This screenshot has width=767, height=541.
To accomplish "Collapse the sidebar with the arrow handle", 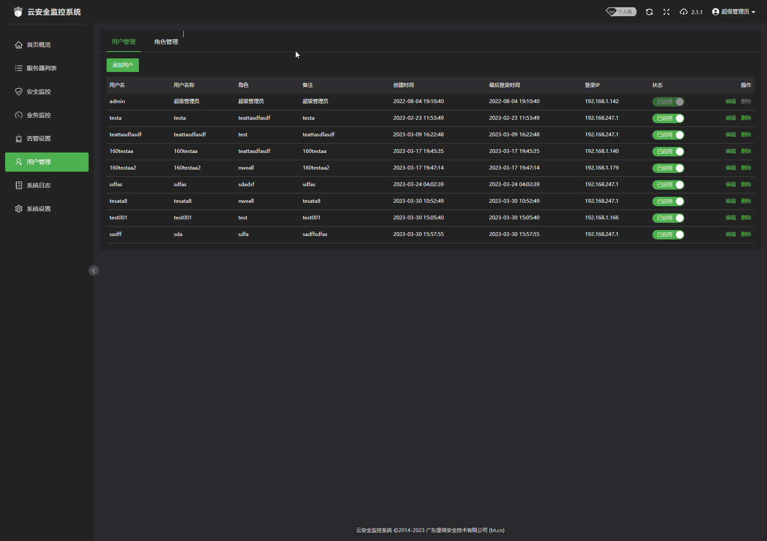I will point(94,270).
